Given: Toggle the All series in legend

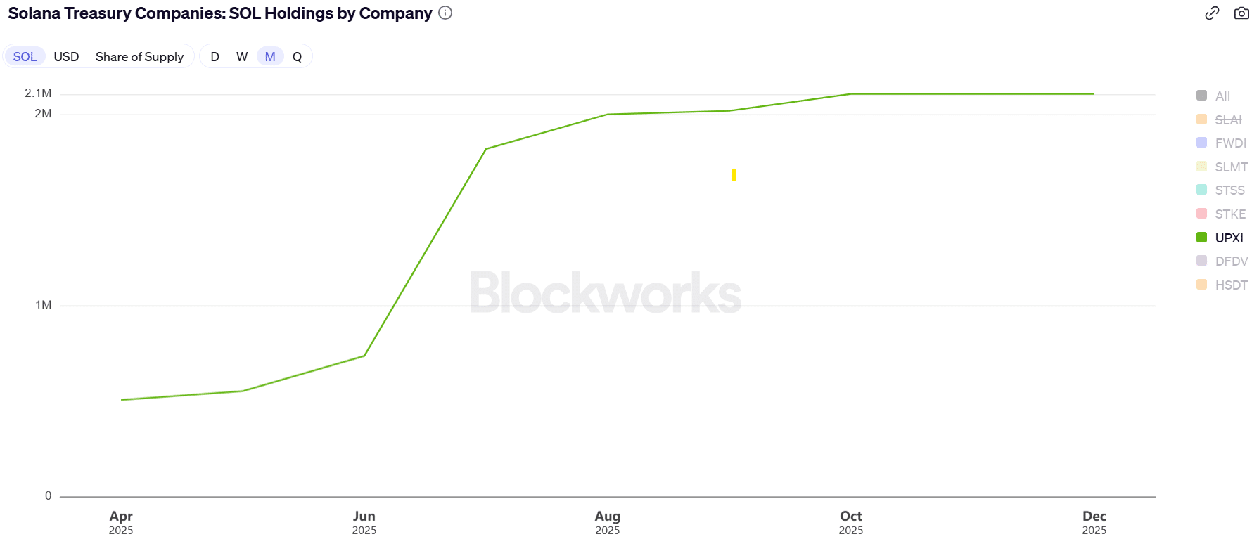Looking at the screenshot, I should [1222, 96].
